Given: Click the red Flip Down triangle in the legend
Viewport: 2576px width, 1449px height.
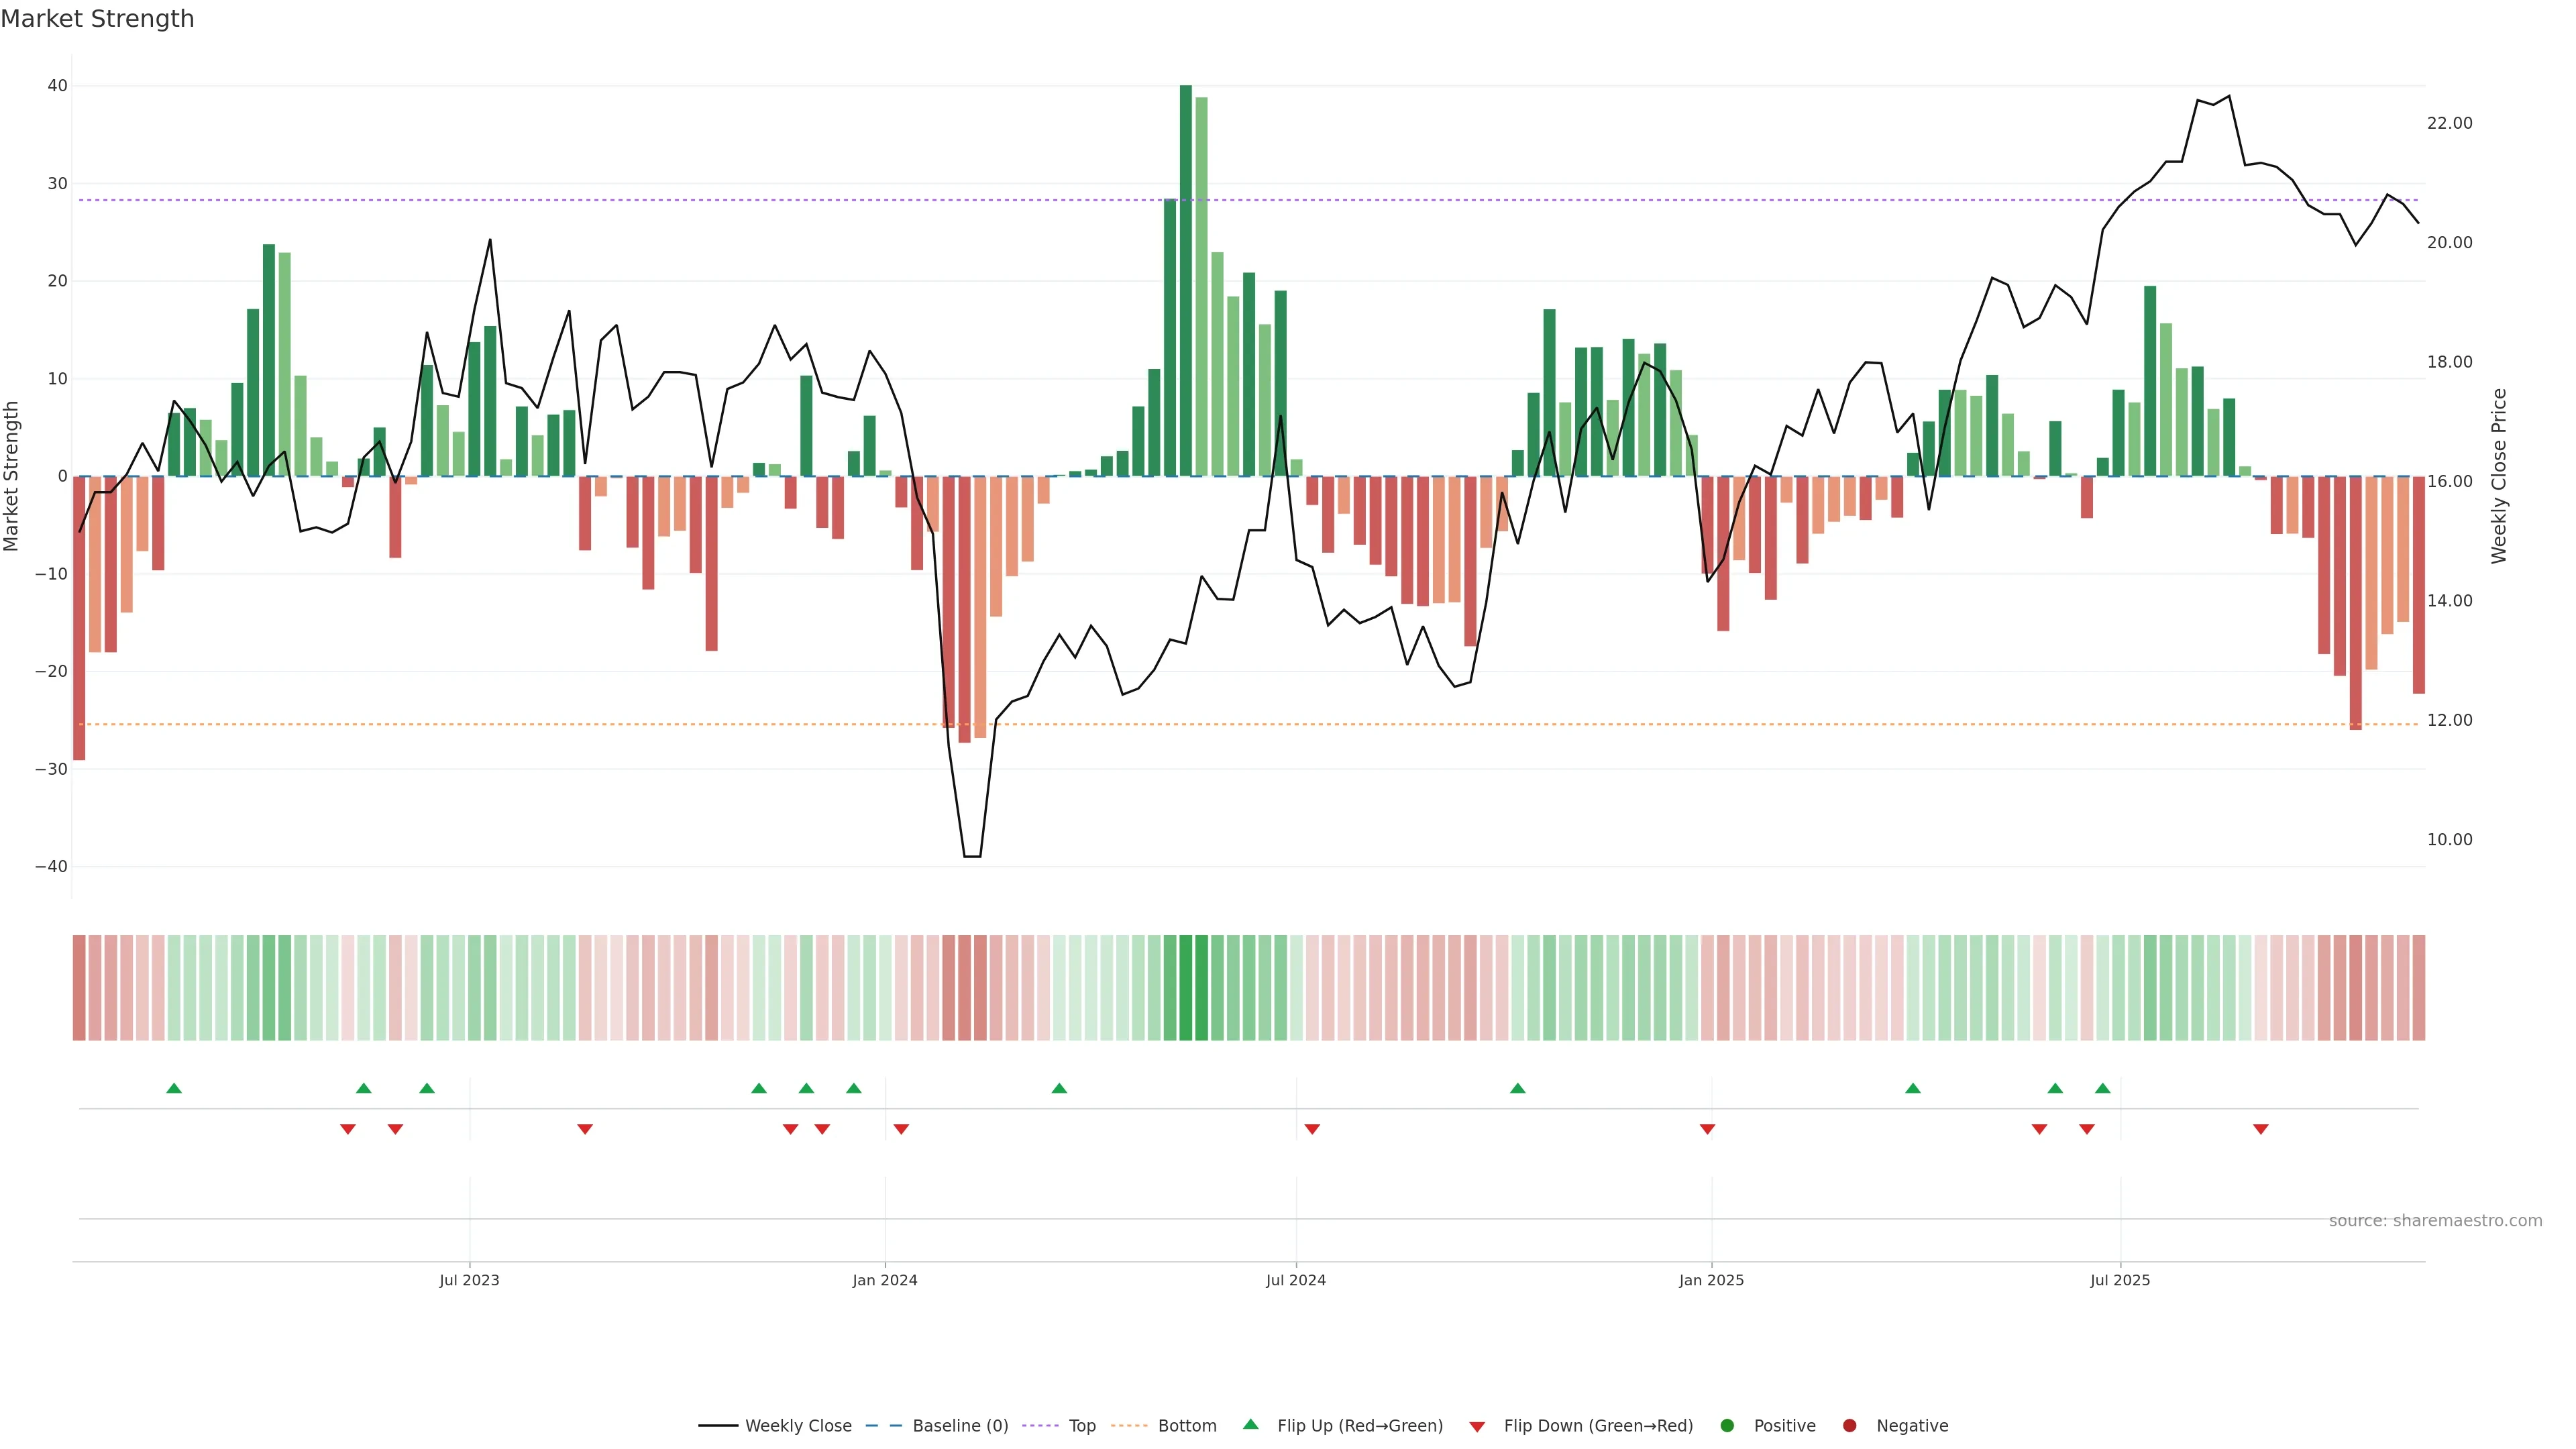Looking at the screenshot, I should [1477, 1427].
